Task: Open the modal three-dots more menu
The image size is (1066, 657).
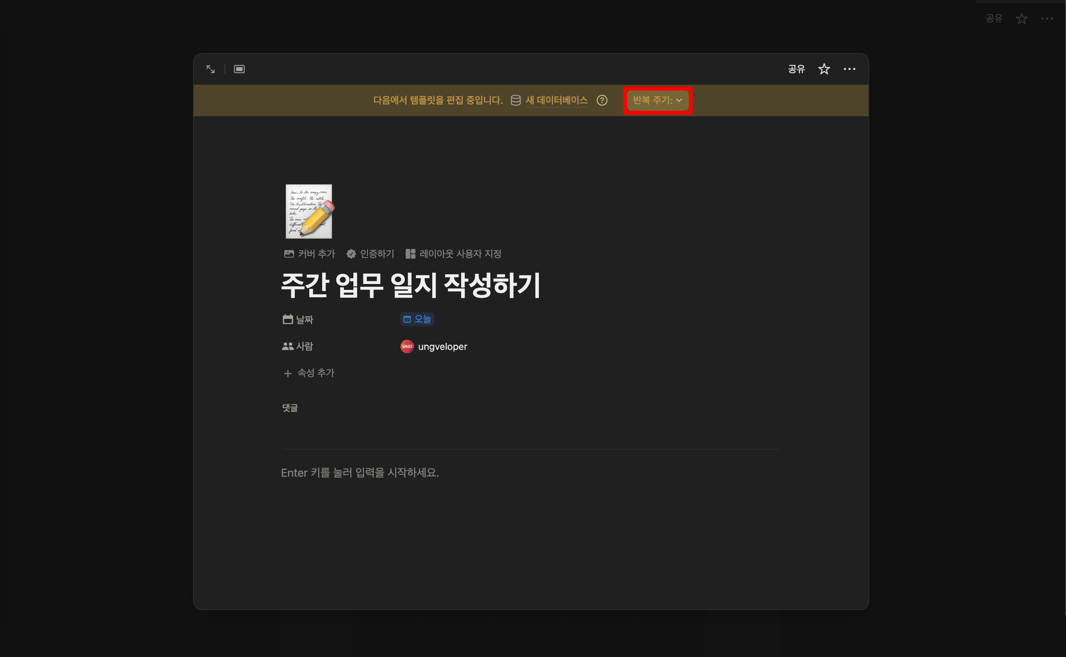Action: 849,69
